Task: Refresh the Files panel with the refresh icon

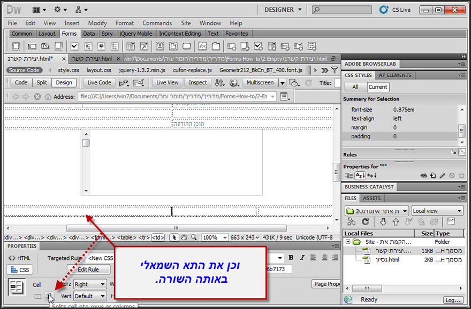Action: [x=365, y=222]
